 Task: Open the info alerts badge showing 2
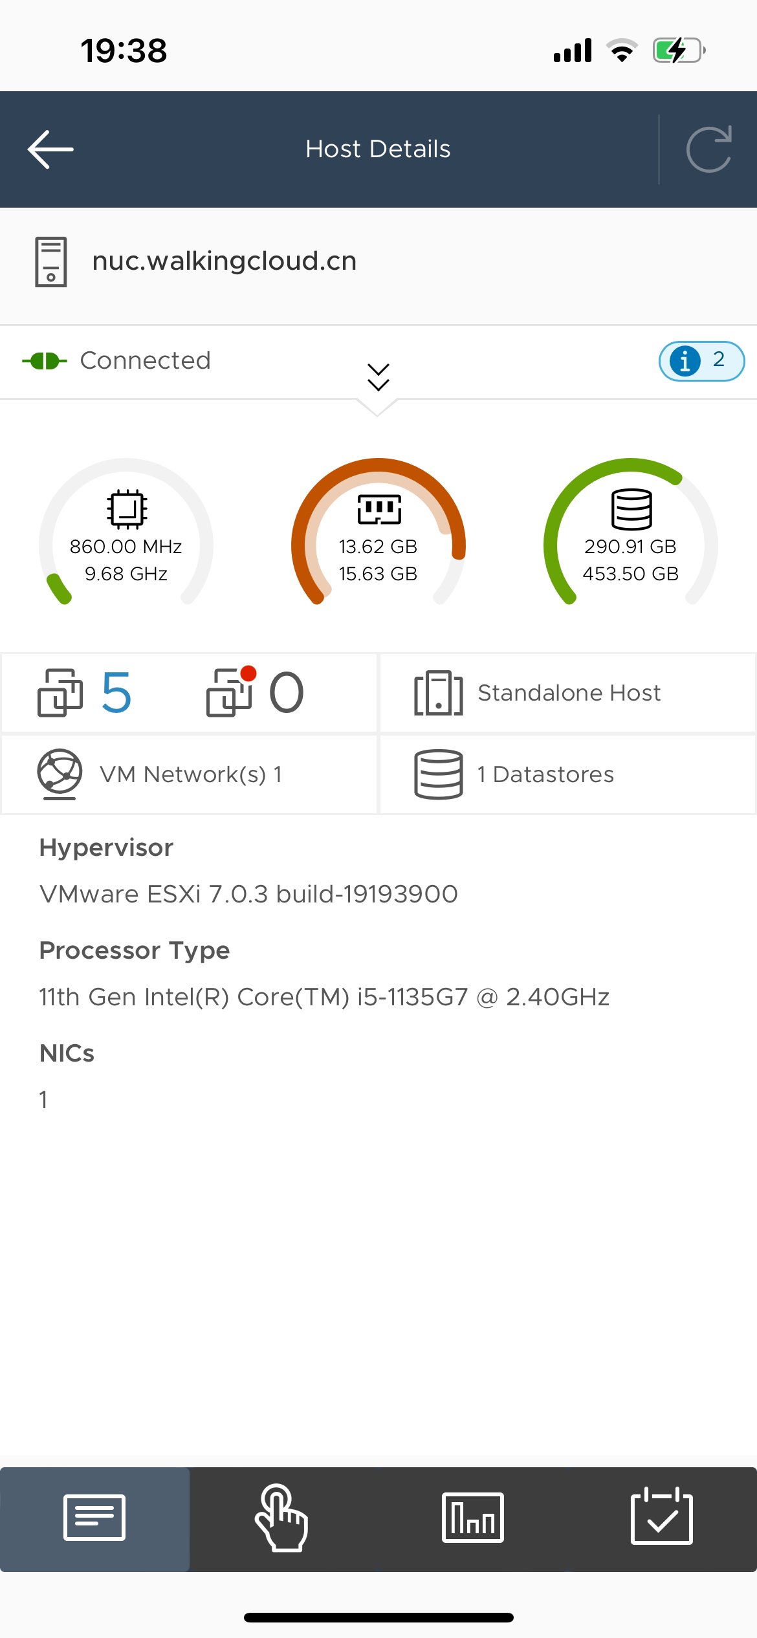[x=701, y=361]
